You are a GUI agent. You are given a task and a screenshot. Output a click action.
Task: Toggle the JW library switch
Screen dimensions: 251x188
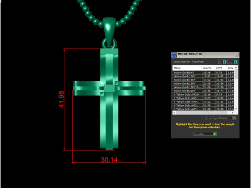(x=224, y=62)
